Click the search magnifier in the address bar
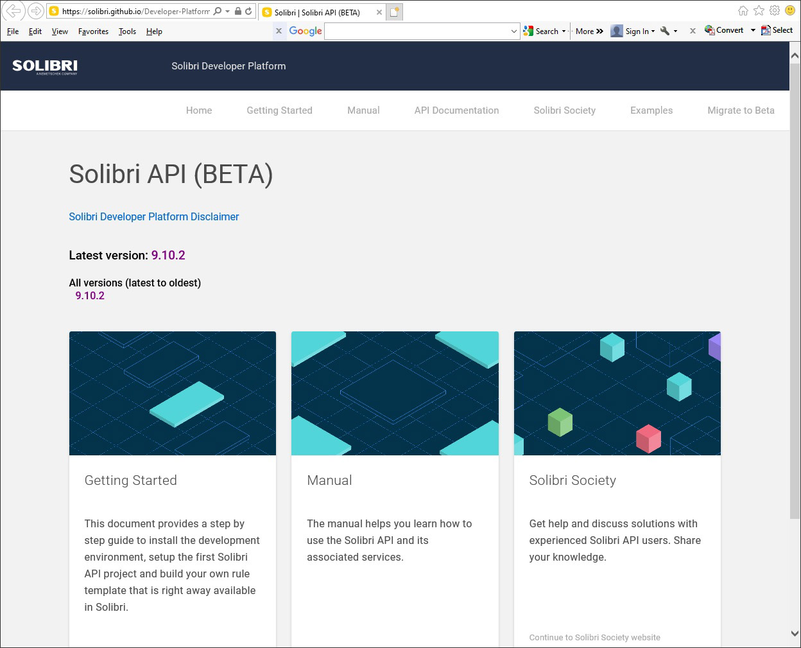The width and height of the screenshot is (801, 648). pos(218,12)
